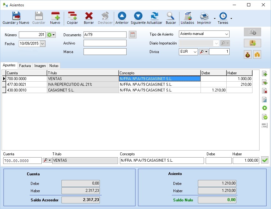The width and height of the screenshot is (271, 209).
Task: Go to next entry with Siguiente
Action: (138, 18)
